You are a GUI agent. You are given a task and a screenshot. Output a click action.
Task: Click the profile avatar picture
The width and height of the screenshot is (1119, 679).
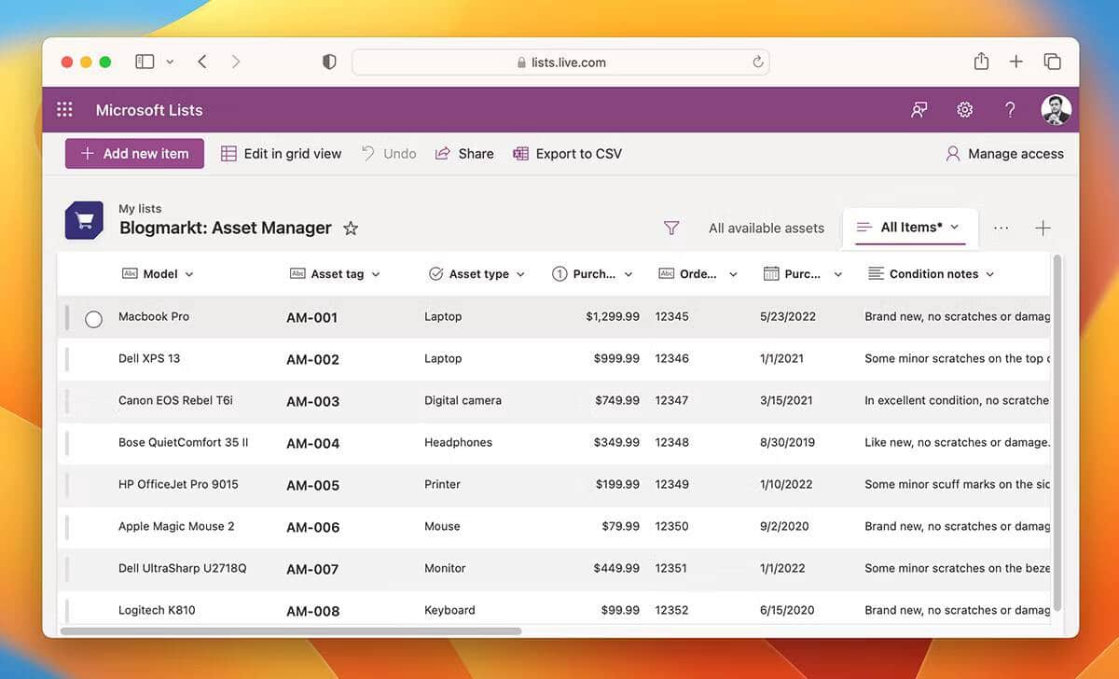[x=1055, y=109]
